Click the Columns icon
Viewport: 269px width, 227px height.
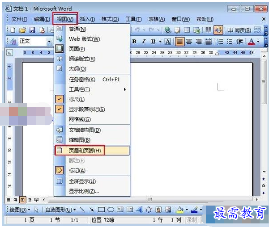[208, 30]
